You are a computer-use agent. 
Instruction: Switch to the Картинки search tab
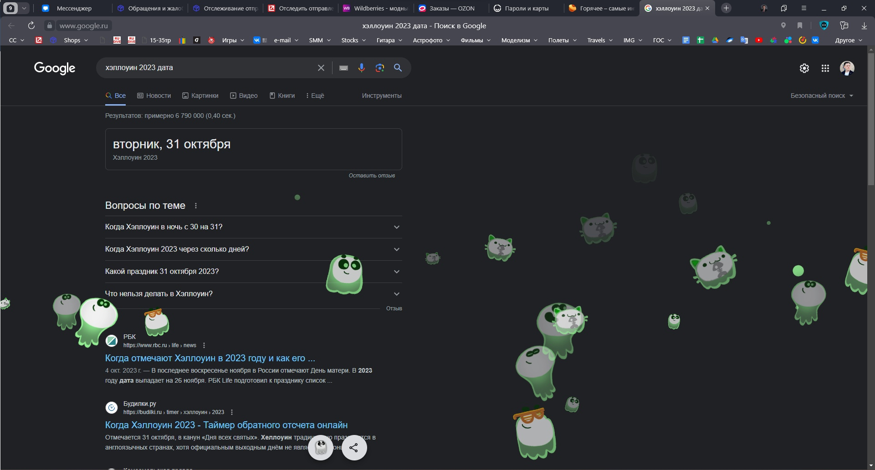pos(200,96)
